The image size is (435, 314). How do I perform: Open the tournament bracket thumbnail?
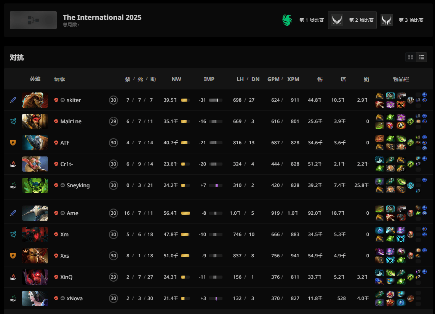click(33, 20)
